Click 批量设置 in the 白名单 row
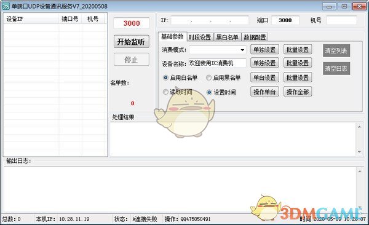369x225 pixels. (x=298, y=77)
